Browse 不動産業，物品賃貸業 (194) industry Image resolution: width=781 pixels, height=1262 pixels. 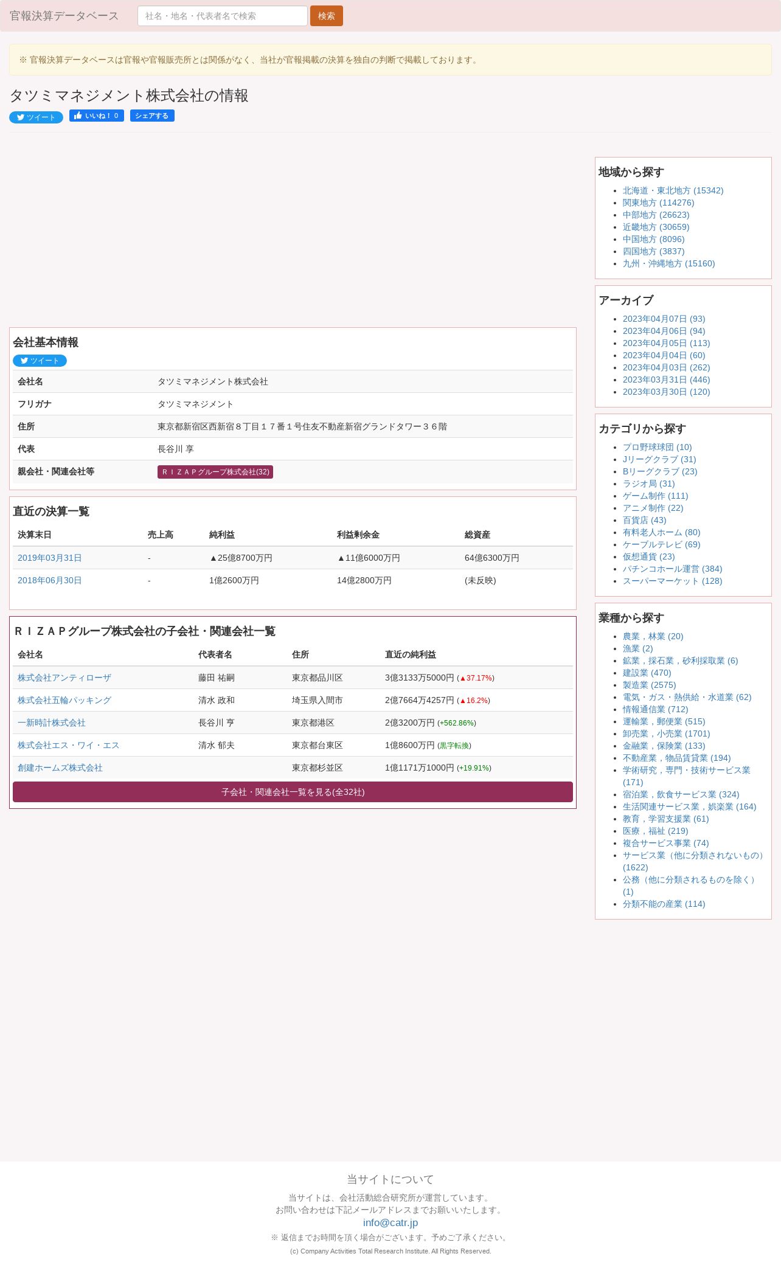click(x=677, y=758)
